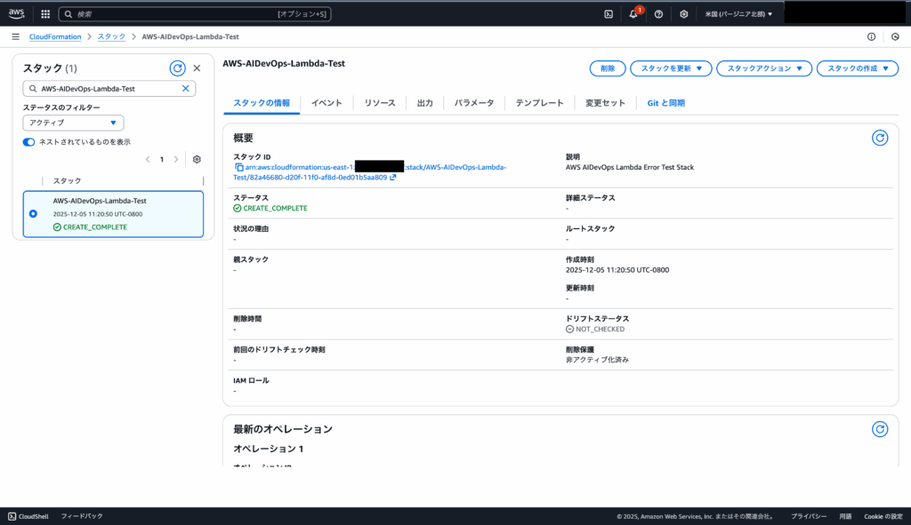Open the settings gear in top bar
The height and width of the screenshot is (525, 911).
pos(683,14)
